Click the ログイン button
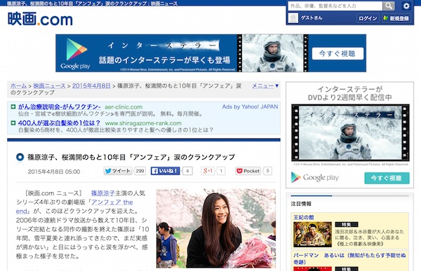This screenshot has width=421, height=271. point(368,18)
